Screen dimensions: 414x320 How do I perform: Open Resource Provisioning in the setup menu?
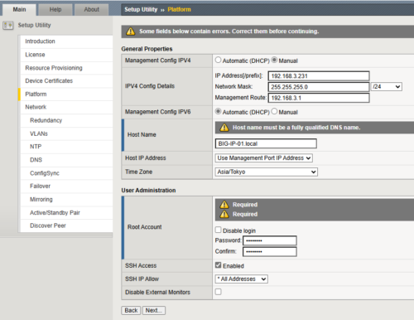click(66, 68)
